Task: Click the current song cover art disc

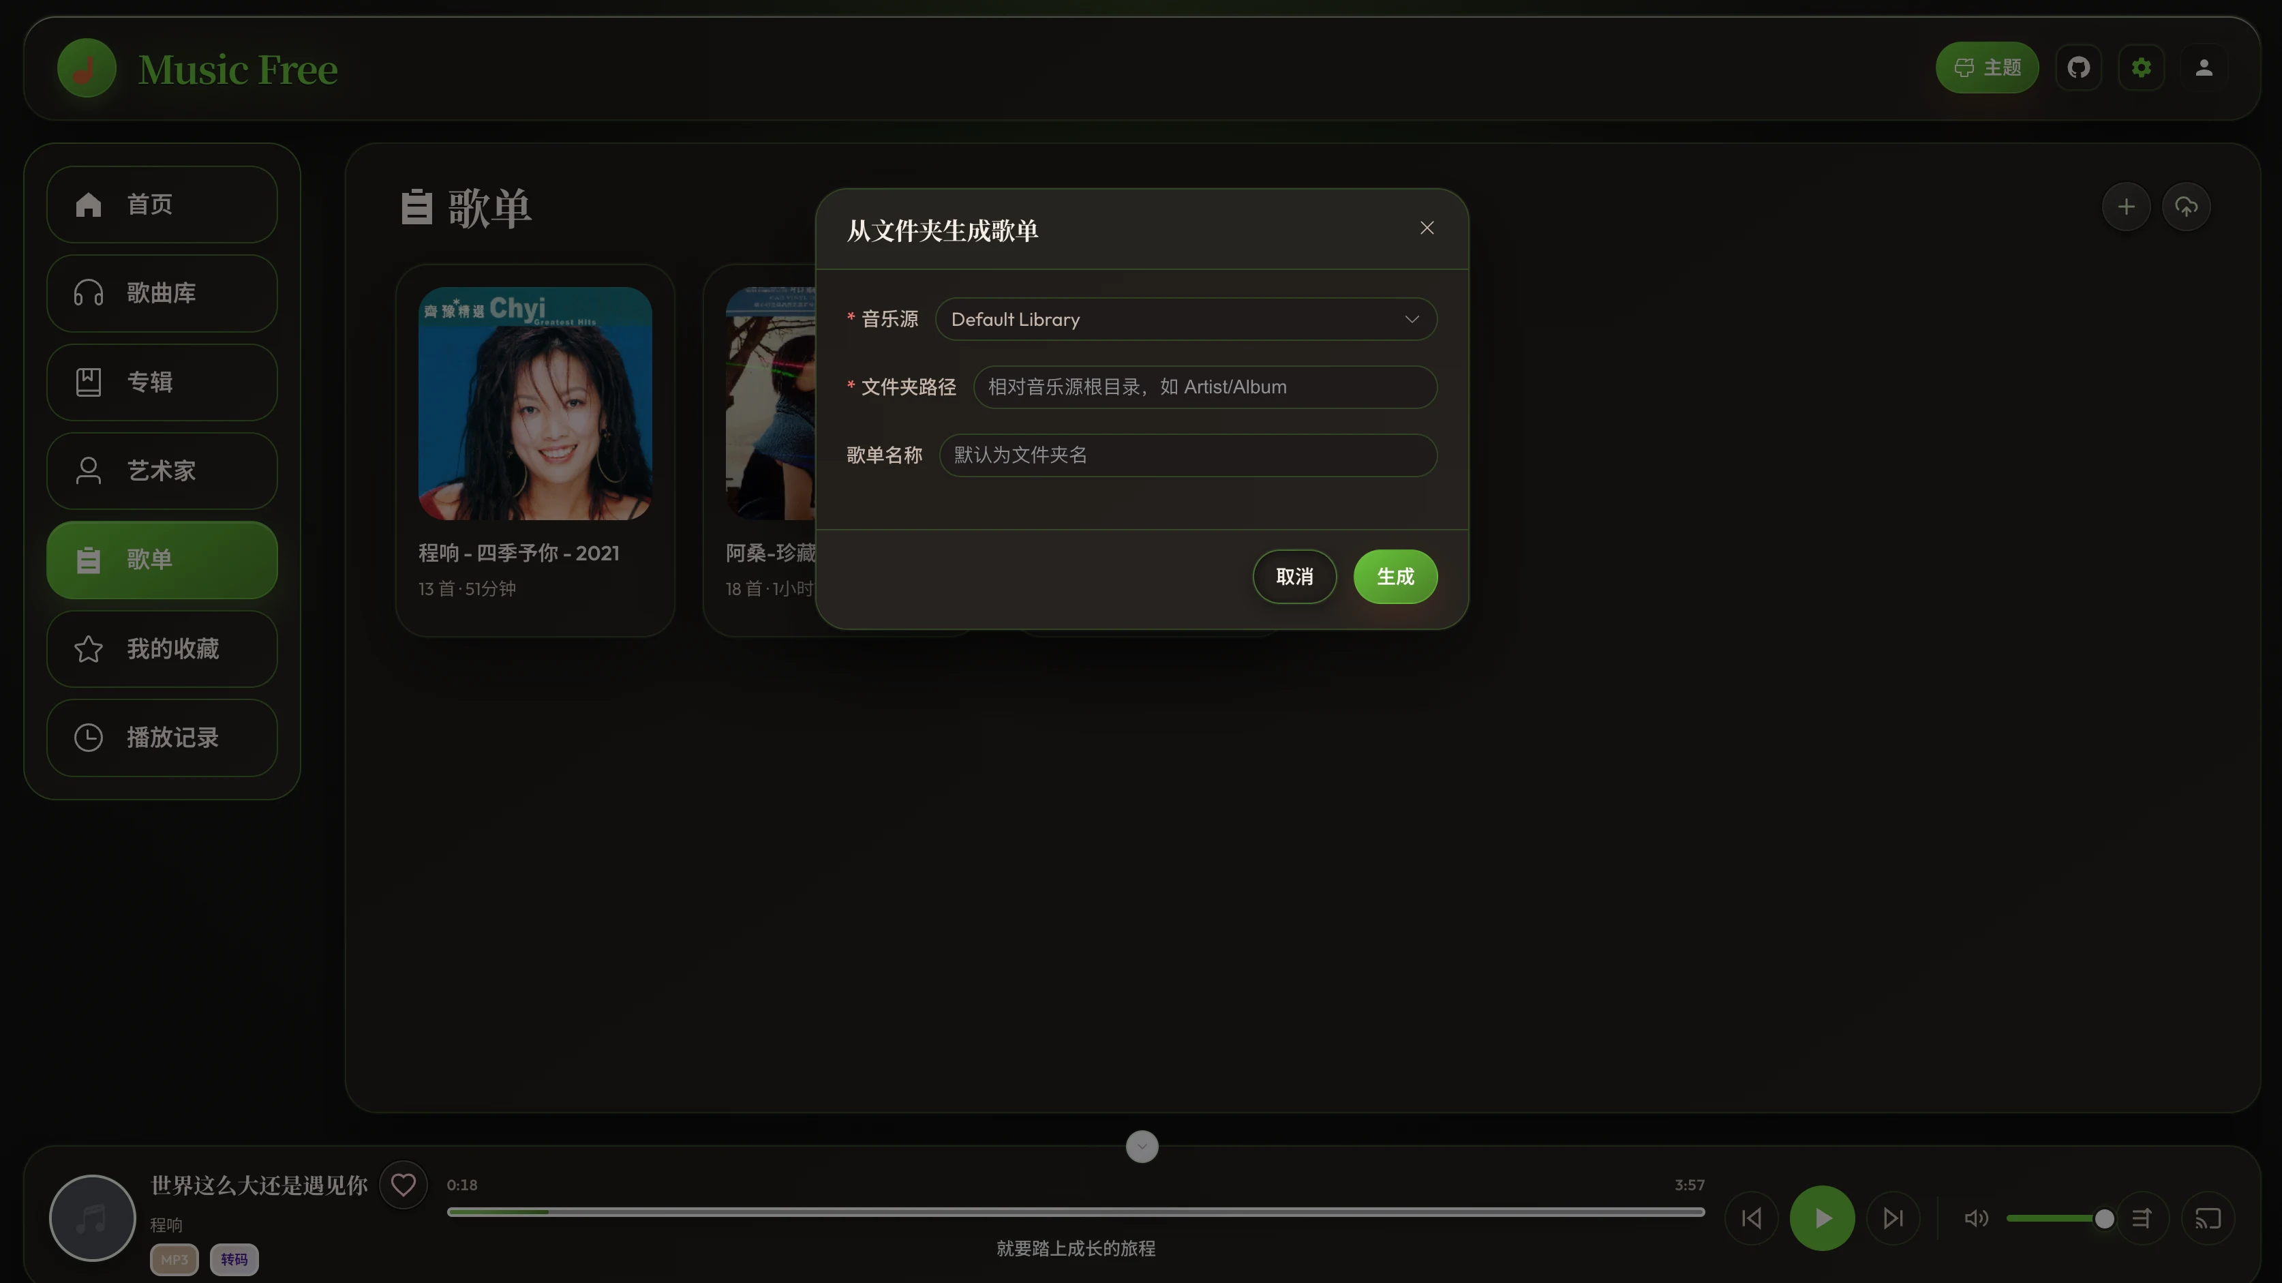Action: pos(92,1218)
